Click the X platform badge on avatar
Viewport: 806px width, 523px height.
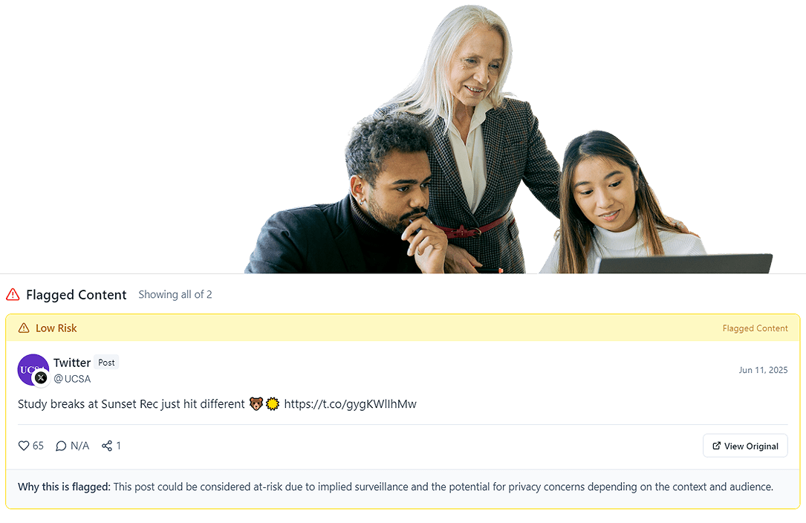point(41,378)
